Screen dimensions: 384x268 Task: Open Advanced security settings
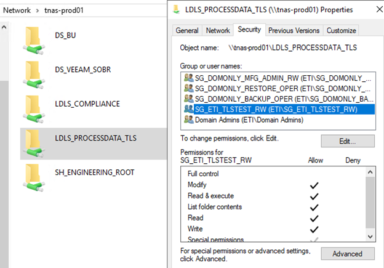[347, 254]
